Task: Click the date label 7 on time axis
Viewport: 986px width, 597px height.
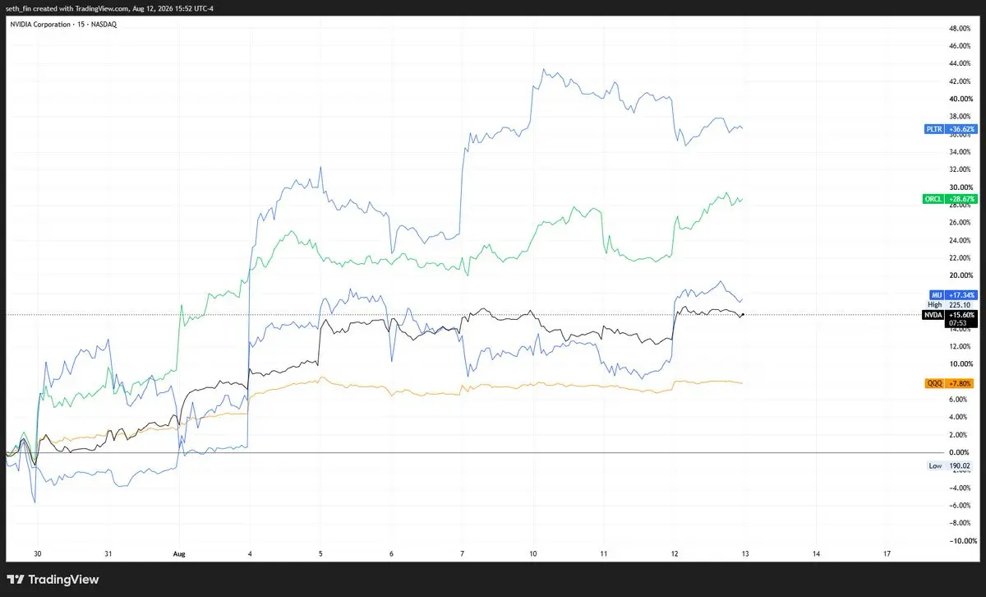Action: pyautogui.click(x=463, y=554)
